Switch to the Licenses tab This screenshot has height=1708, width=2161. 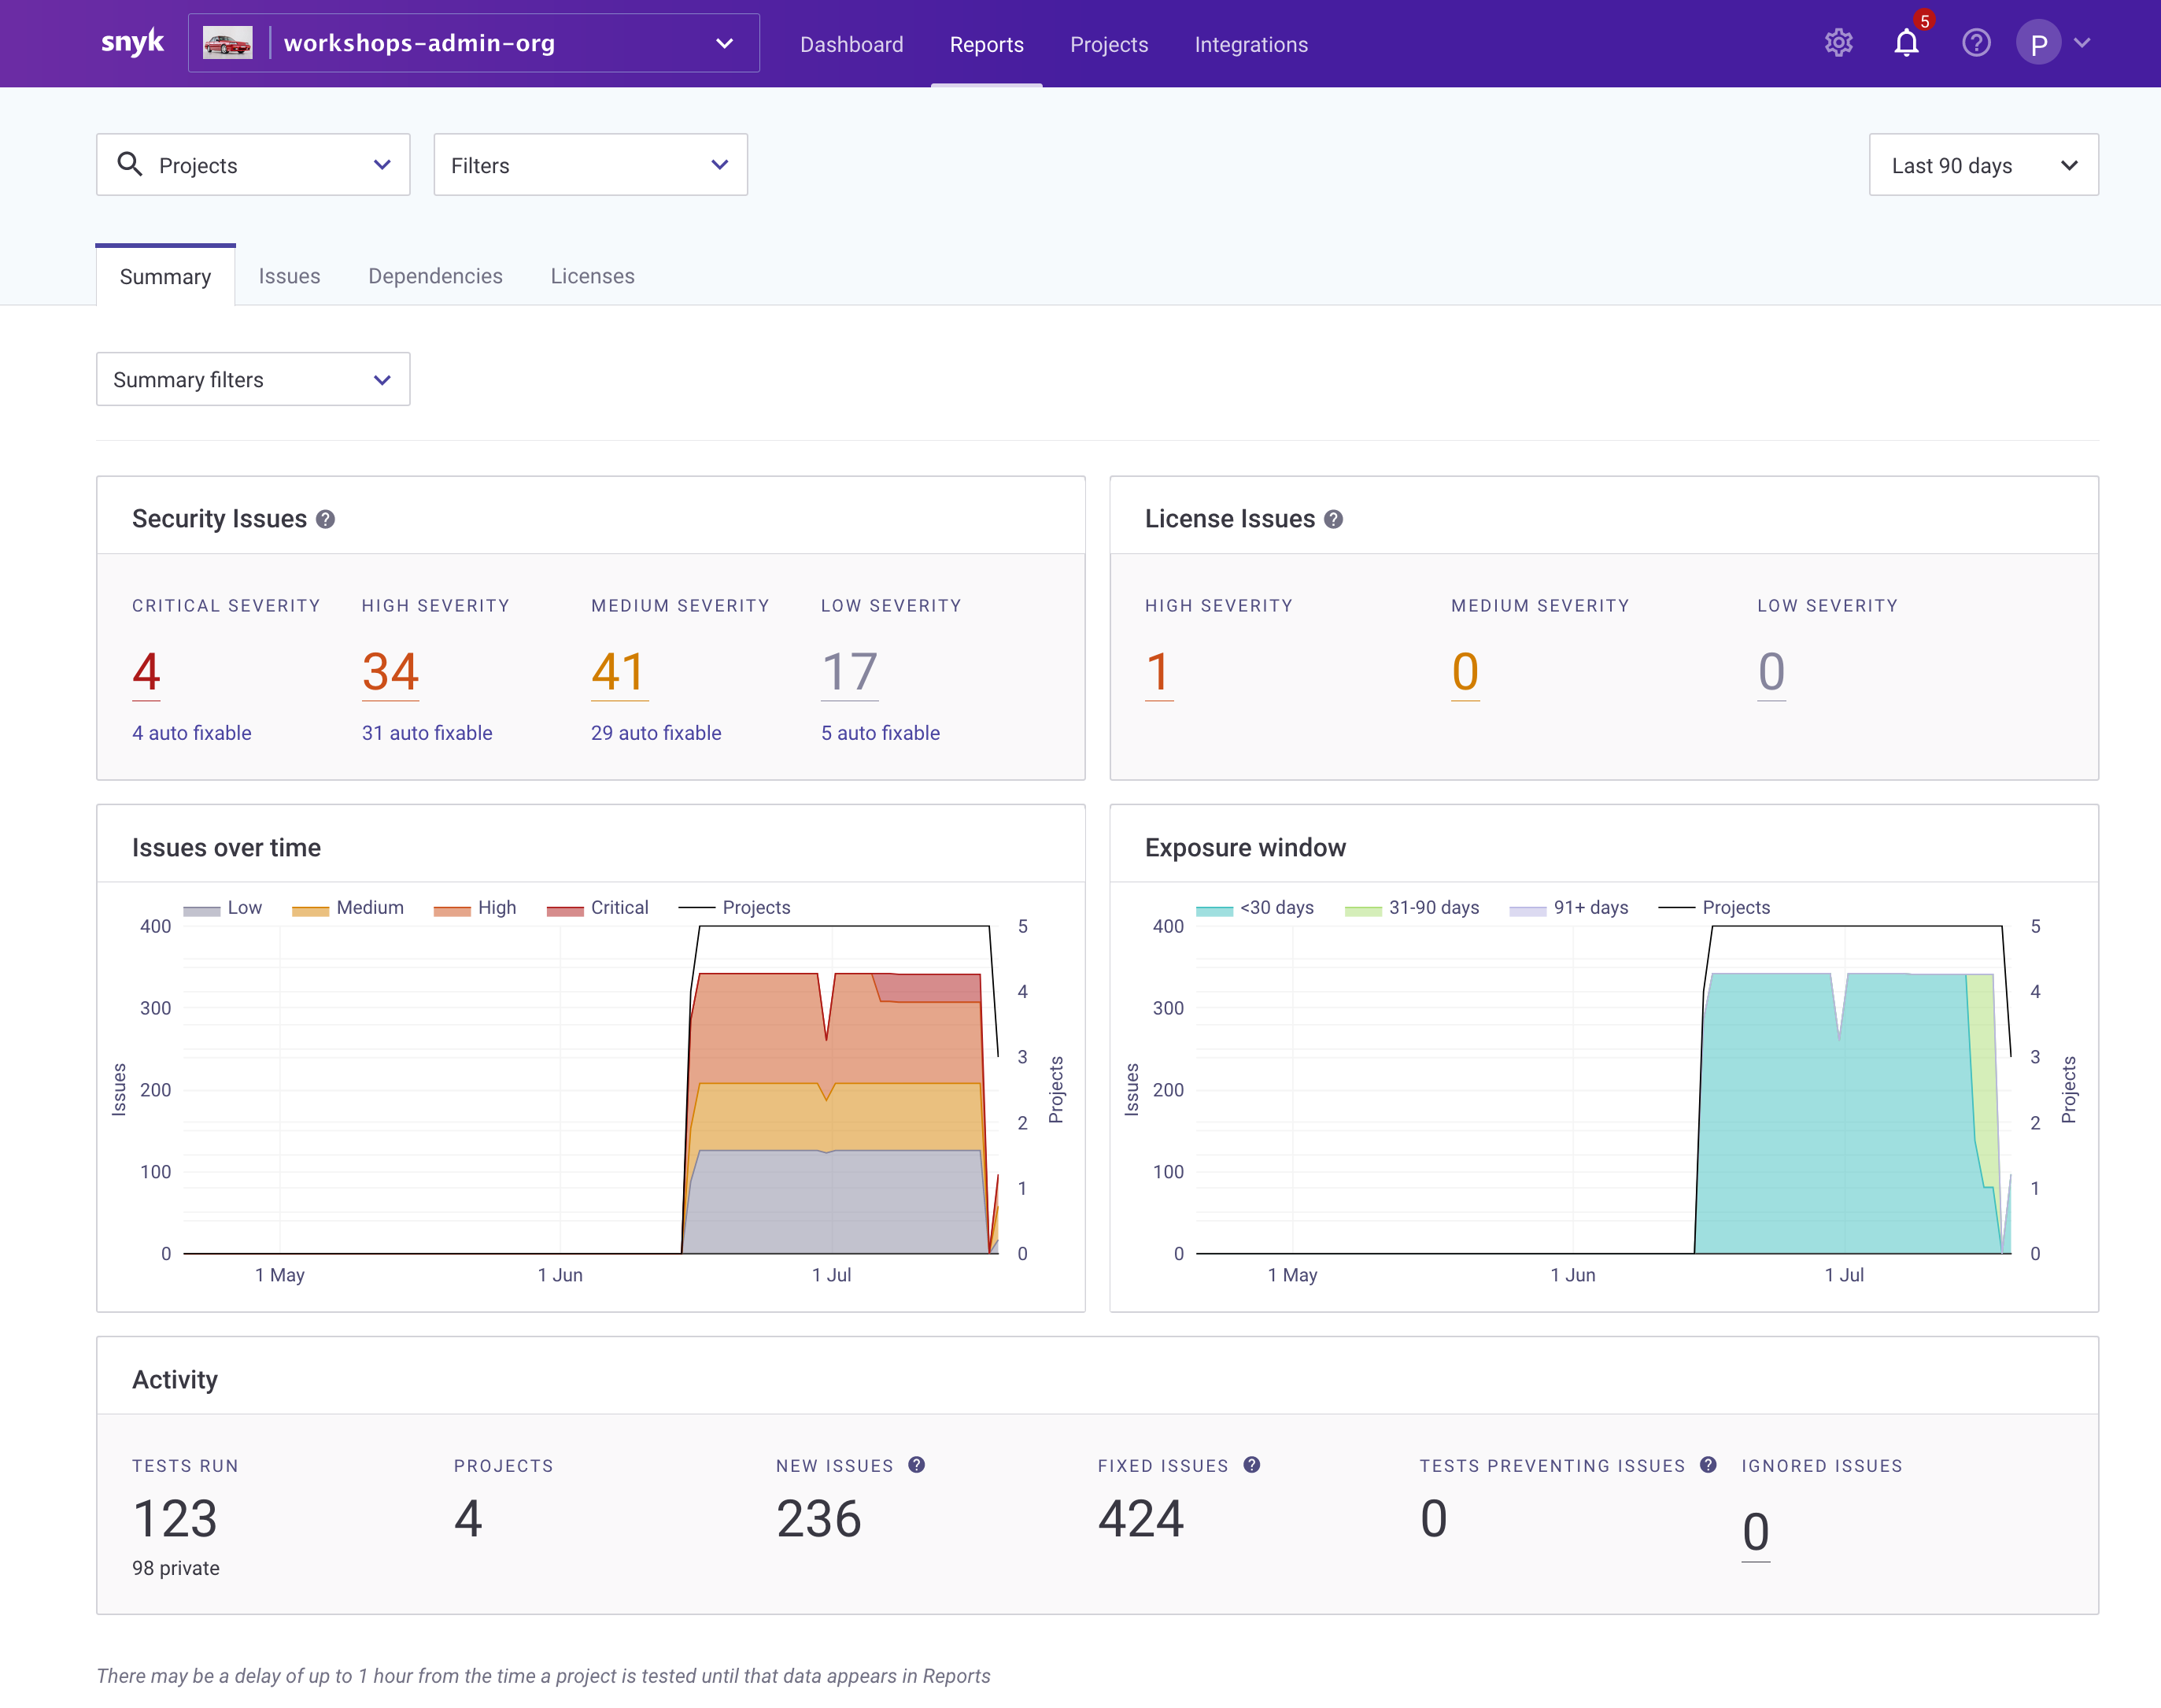592,276
